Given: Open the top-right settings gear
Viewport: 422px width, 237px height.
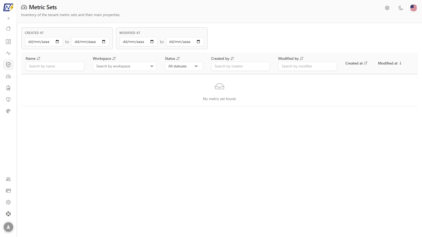Looking at the screenshot, I should 387,8.
